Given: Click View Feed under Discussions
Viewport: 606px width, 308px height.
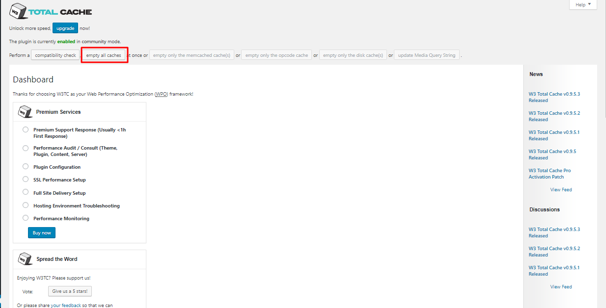Looking at the screenshot, I should click(561, 287).
